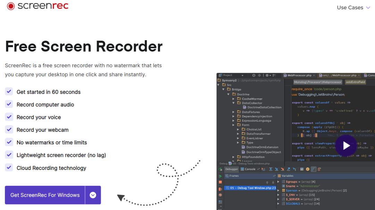Click the 'Record your webcam' checkmark

tap(9, 129)
